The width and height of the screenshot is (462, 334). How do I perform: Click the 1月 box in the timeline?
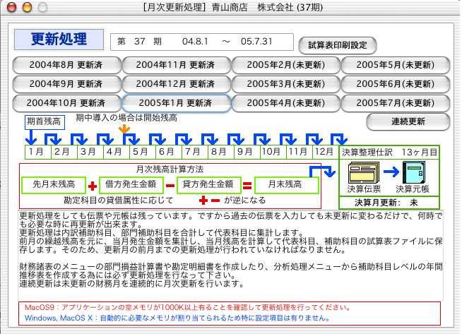pos(36,152)
